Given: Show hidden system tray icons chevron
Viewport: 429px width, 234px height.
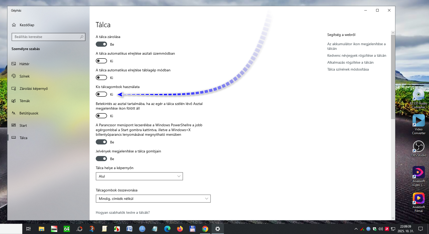Looking at the screenshot, I should [356, 229].
